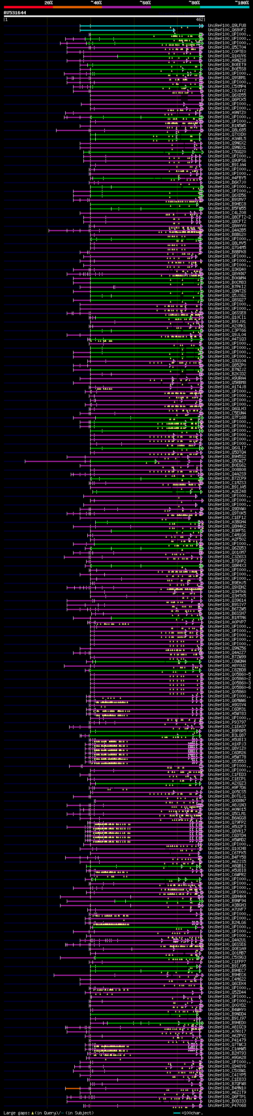Select hit label UniRef100_Q6PCK5
This screenshot has height=1116, width=253.
(x=227, y=99)
